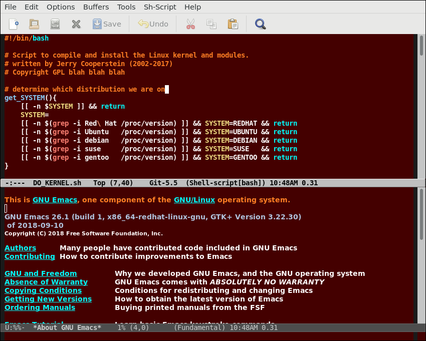The image size is (426, 341).
Task: Click the Git-5.5 mode line indicator
Action: point(163,183)
